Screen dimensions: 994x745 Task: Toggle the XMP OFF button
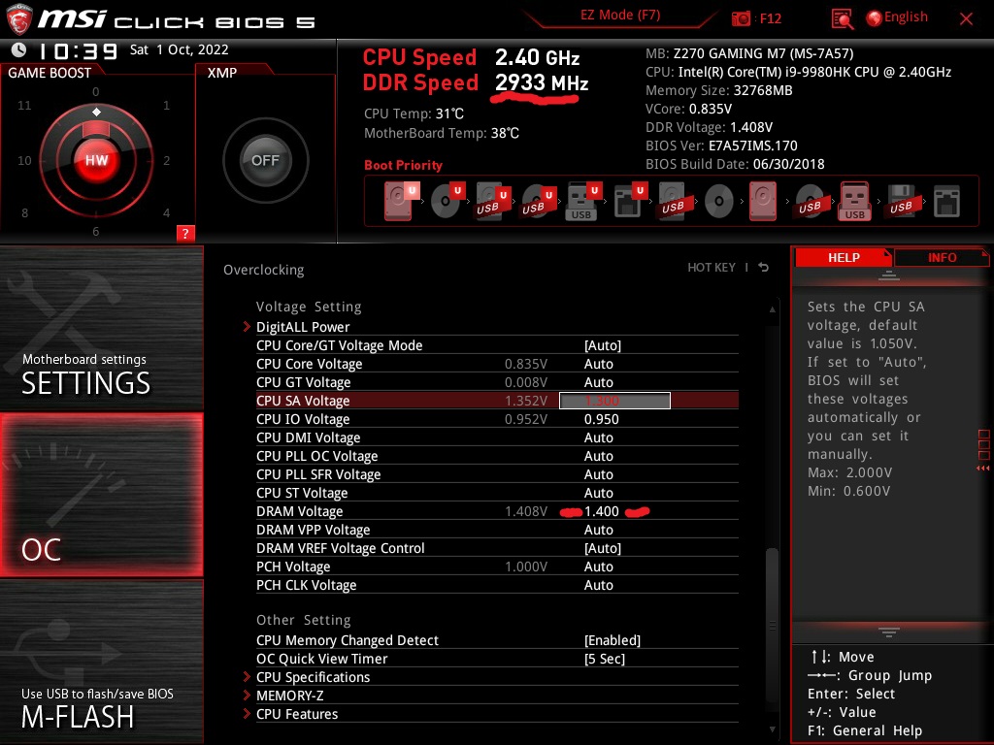point(265,160)
